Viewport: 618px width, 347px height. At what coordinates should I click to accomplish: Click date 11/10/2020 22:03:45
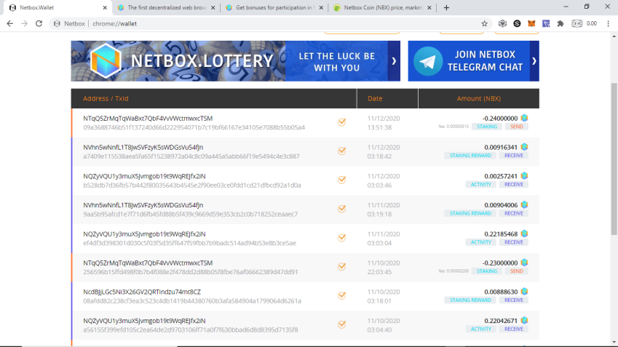[x=384, y=268]
